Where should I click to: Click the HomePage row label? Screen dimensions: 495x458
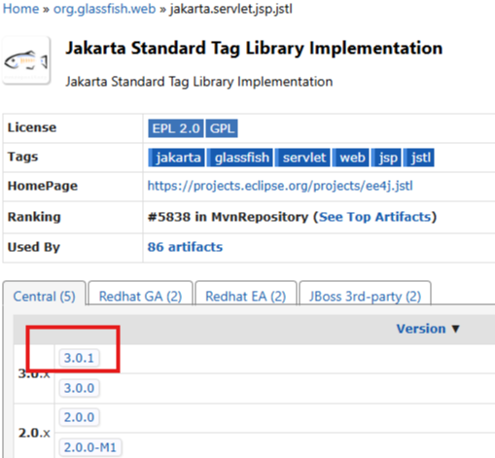pos(43,186)
